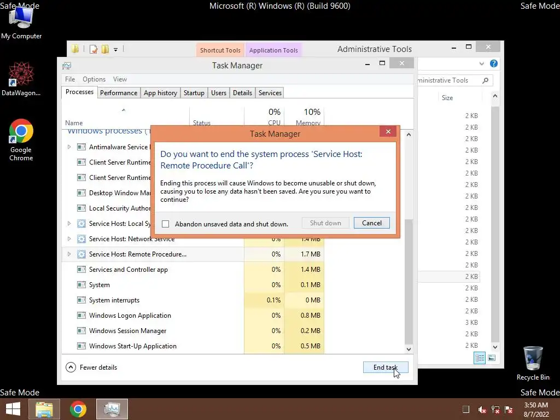Click Windows Start-Up Application icon
The width and height of the screenshot is (560, 420).
point(81,346)
